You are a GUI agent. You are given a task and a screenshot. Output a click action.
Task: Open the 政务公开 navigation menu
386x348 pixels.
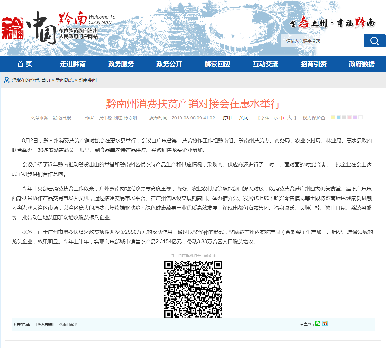[169, 64]
